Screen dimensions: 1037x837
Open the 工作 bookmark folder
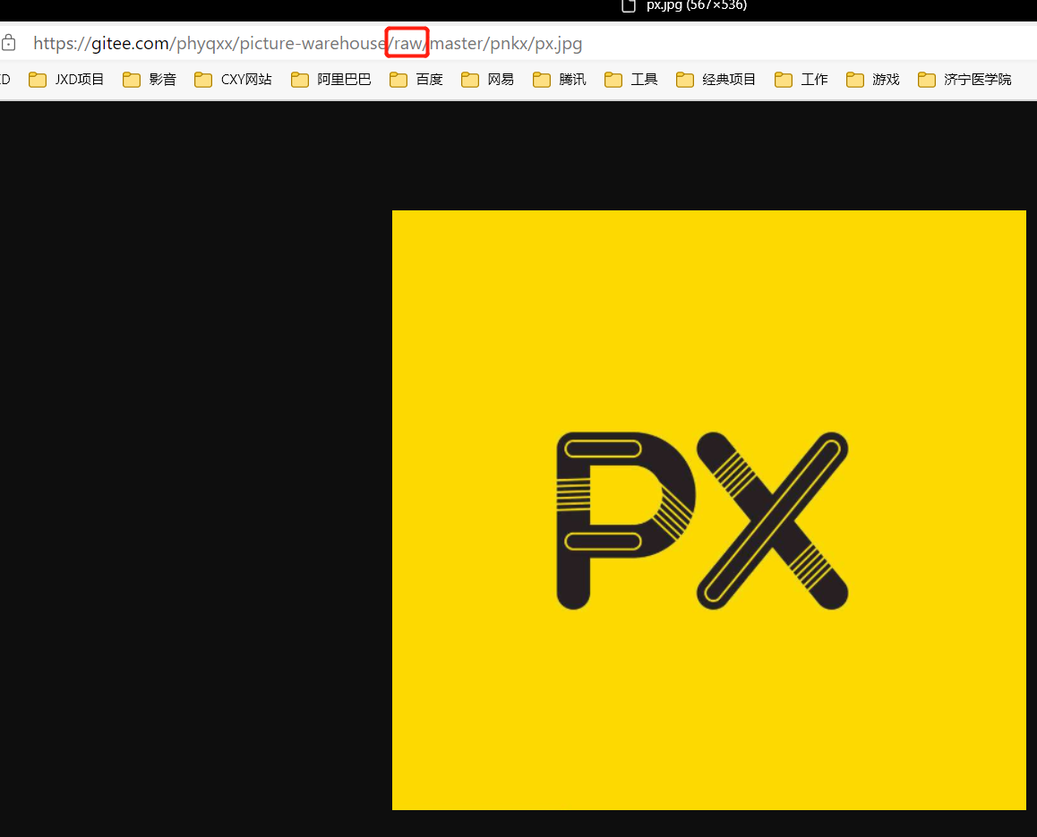click(801, 80)
